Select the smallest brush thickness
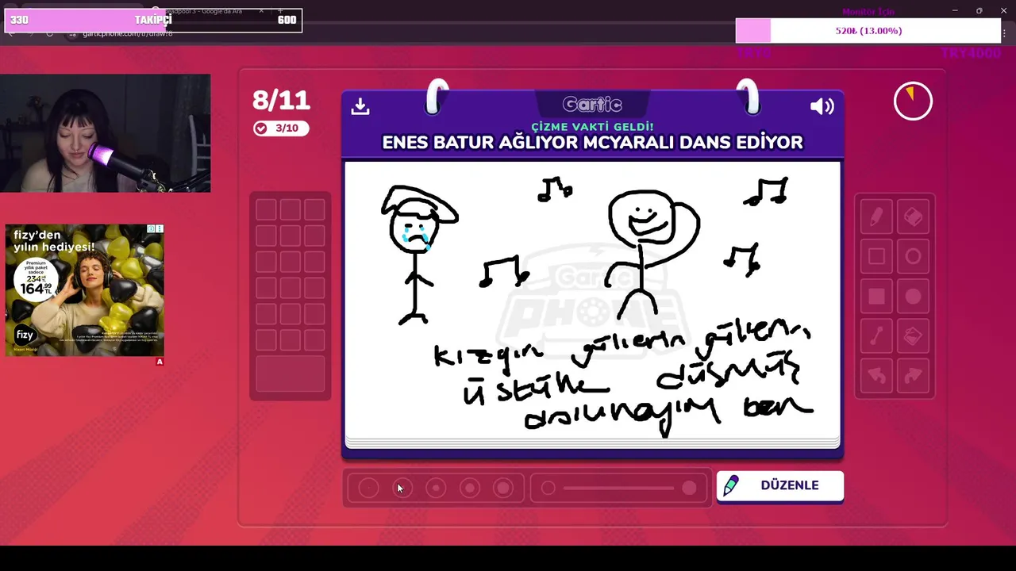This screenshot has width=1016, height=571. coord(368,489)
